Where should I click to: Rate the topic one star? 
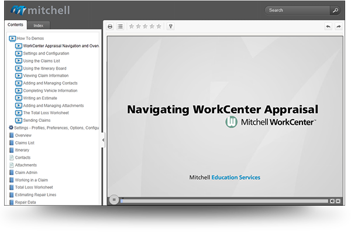pos(132,26)
